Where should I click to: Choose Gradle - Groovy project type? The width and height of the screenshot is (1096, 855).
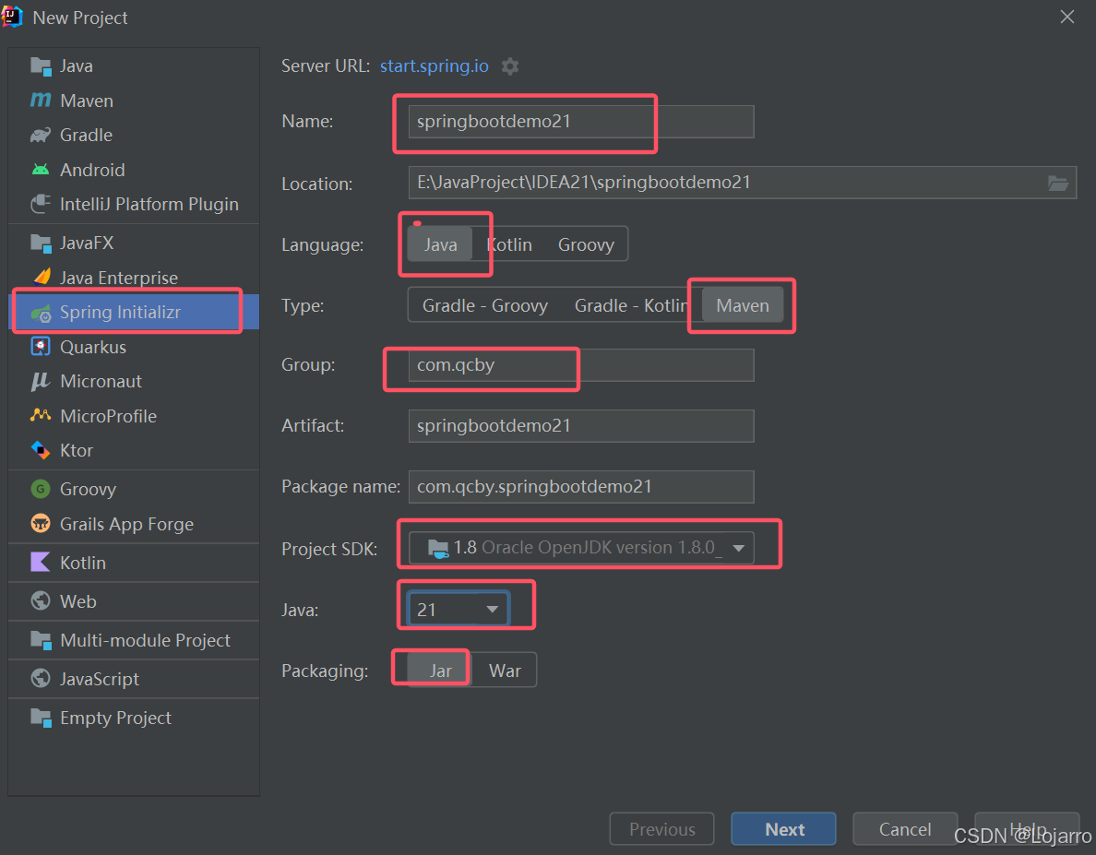(x=485, y=306)
